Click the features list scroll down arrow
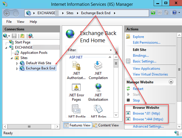 point(116,115)
